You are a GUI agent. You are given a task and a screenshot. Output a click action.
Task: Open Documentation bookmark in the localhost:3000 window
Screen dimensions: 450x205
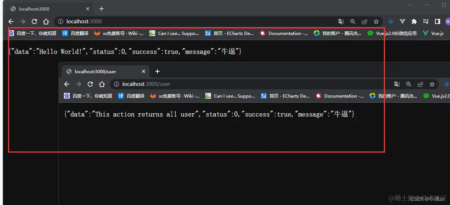coord(284,33)
